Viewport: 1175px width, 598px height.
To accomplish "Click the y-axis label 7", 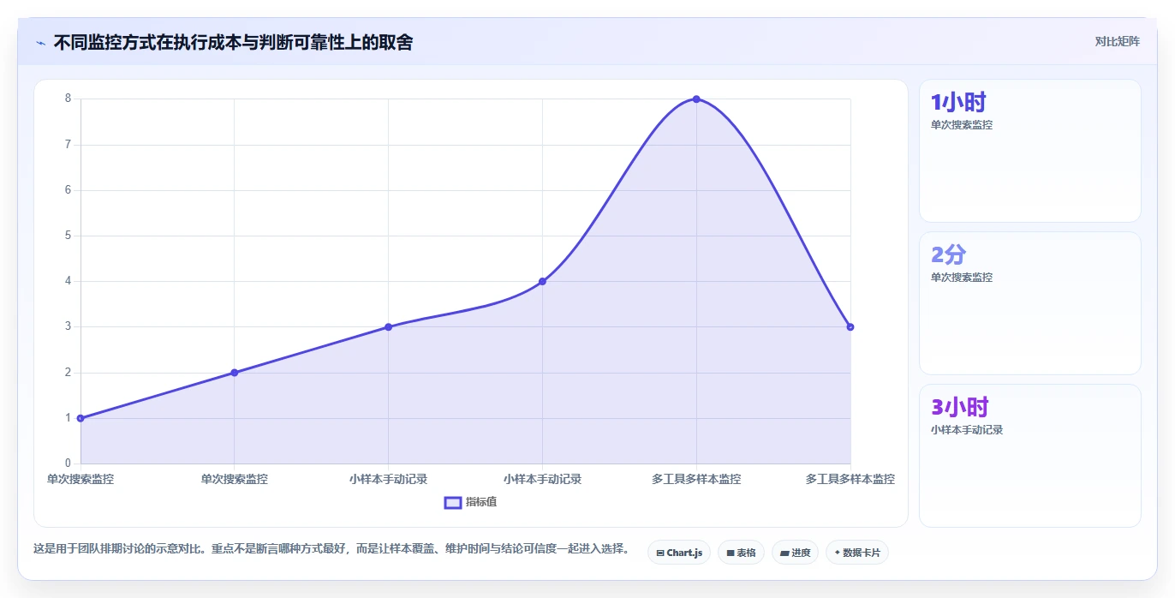I will pos(68,145).
